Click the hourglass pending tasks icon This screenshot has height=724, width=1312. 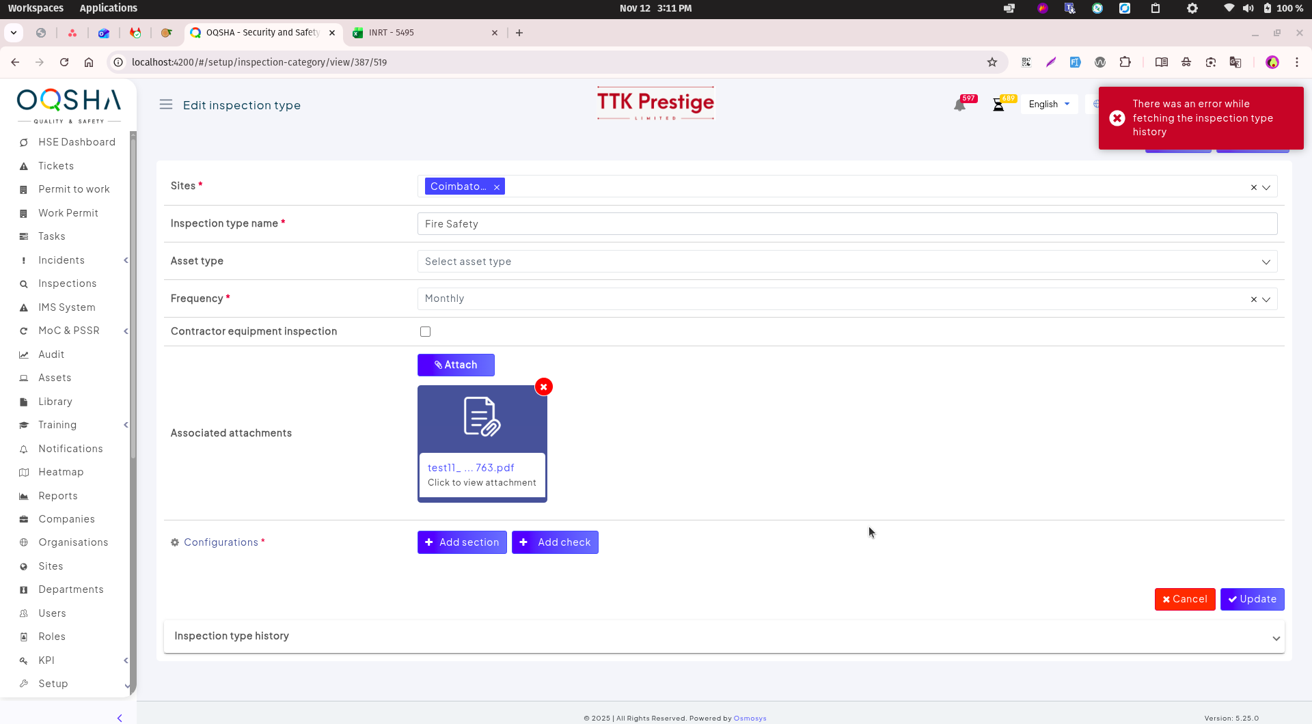point(998,105)
